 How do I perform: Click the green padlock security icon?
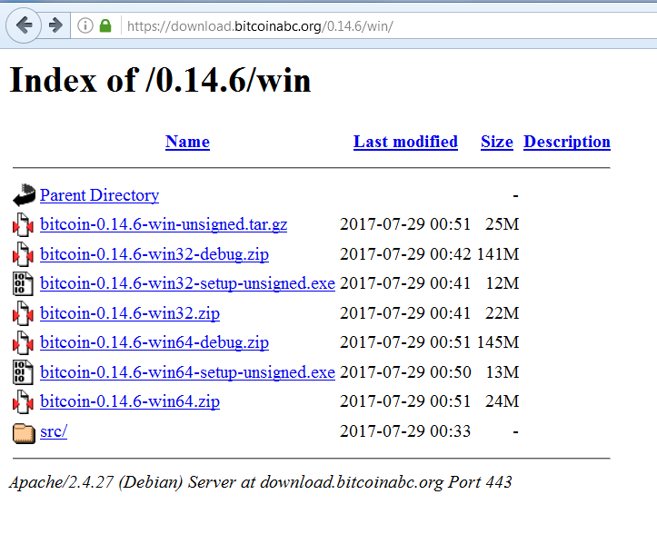click(105, 25)
